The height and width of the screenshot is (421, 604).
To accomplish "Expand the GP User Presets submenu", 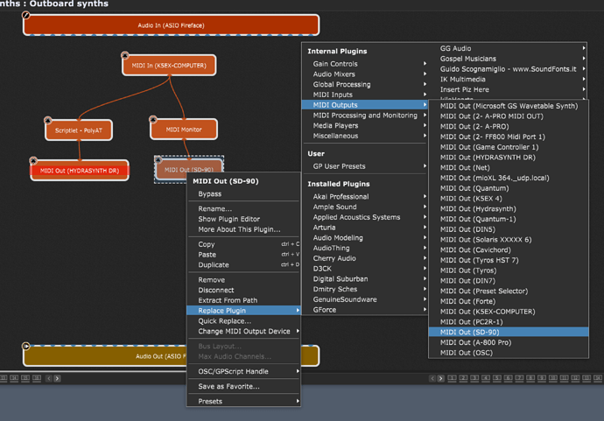I will [365, 166].
